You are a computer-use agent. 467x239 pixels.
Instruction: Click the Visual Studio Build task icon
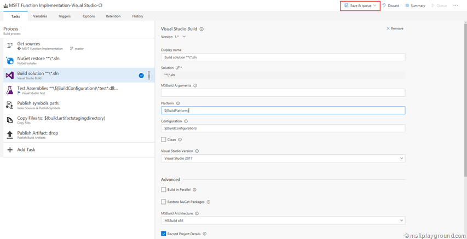10,75
